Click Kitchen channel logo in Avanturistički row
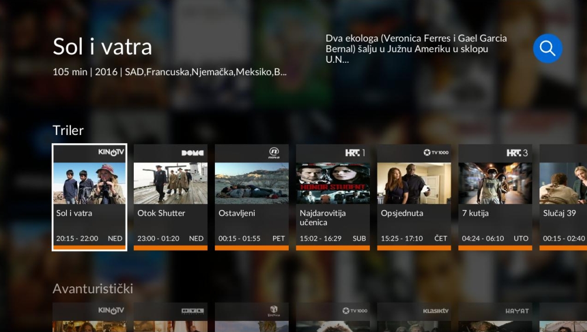The image size is (587, 332). tap(274, 311)
